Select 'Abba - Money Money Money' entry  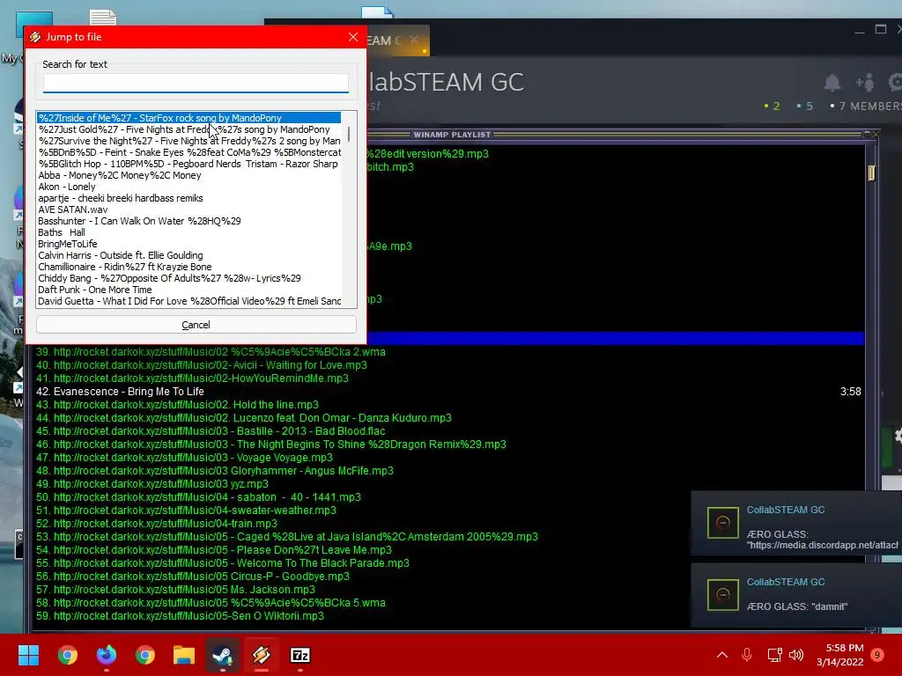tap(189, 175)
